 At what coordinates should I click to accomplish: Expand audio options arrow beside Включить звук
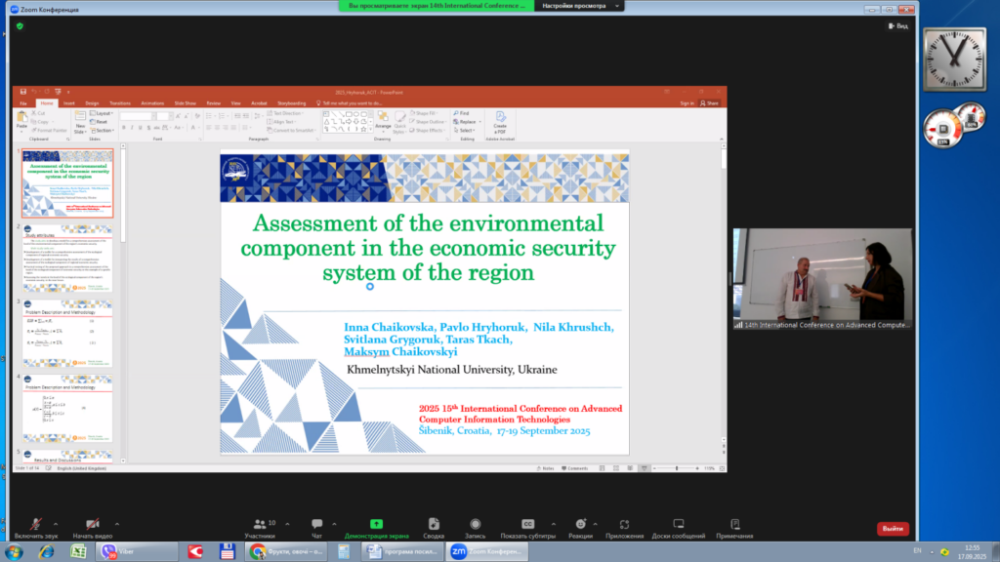(x=55, y=523)
